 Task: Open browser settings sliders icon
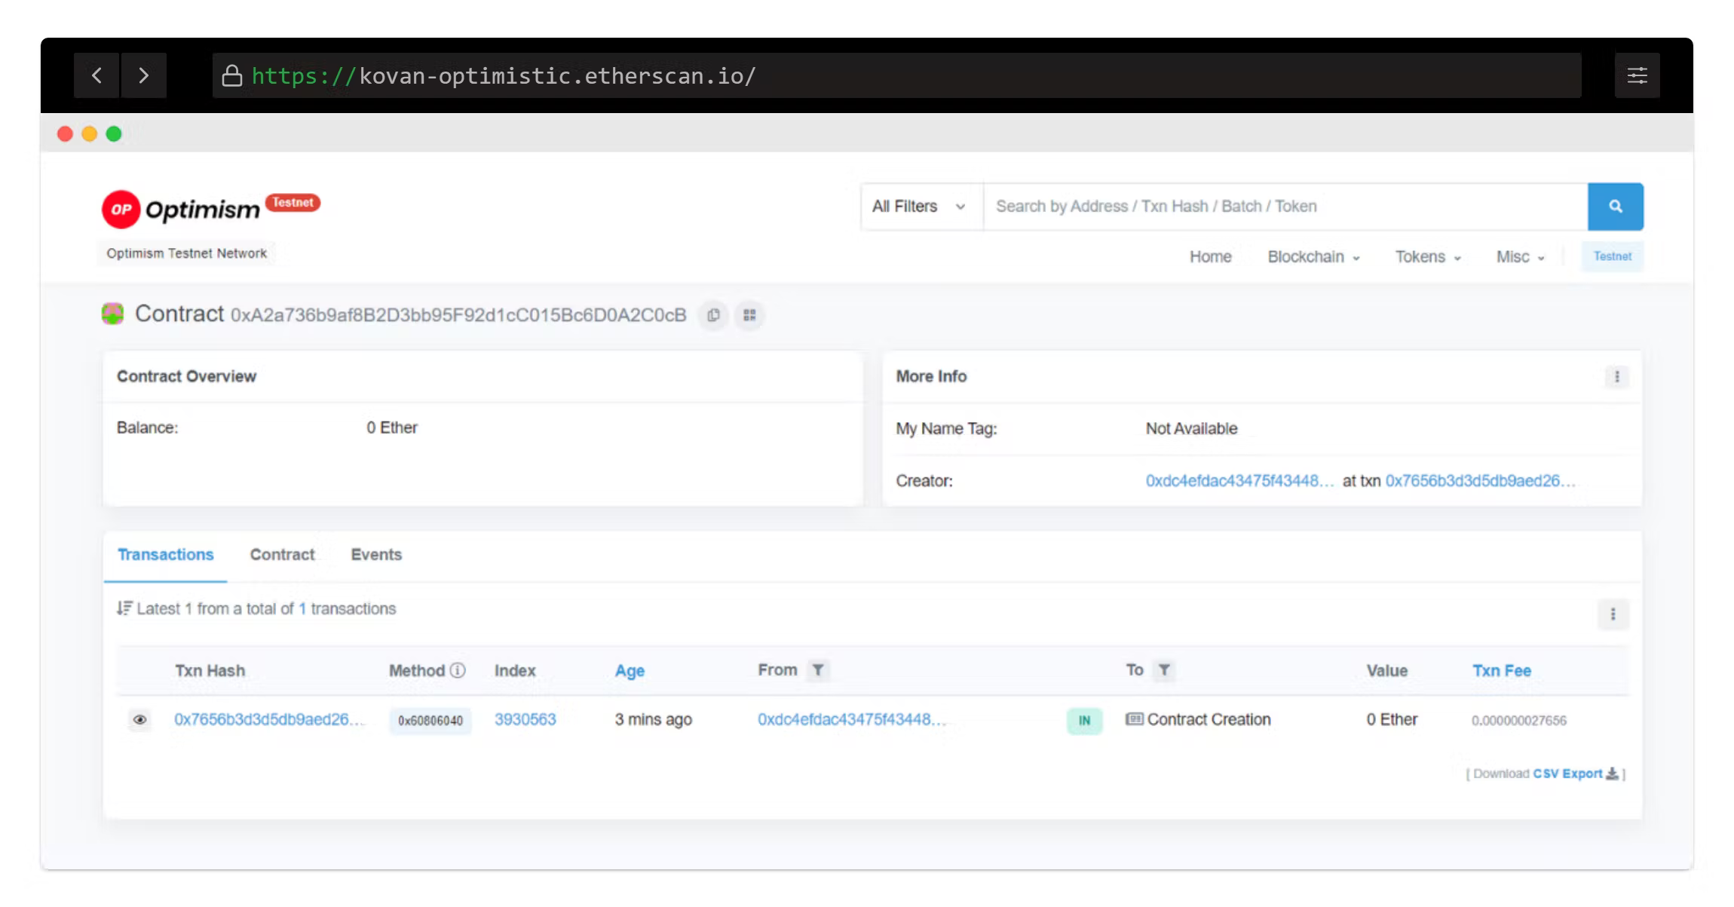point(1637,75)
